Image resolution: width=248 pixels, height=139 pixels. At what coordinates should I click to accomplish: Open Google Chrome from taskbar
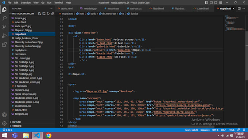[49, 135]
